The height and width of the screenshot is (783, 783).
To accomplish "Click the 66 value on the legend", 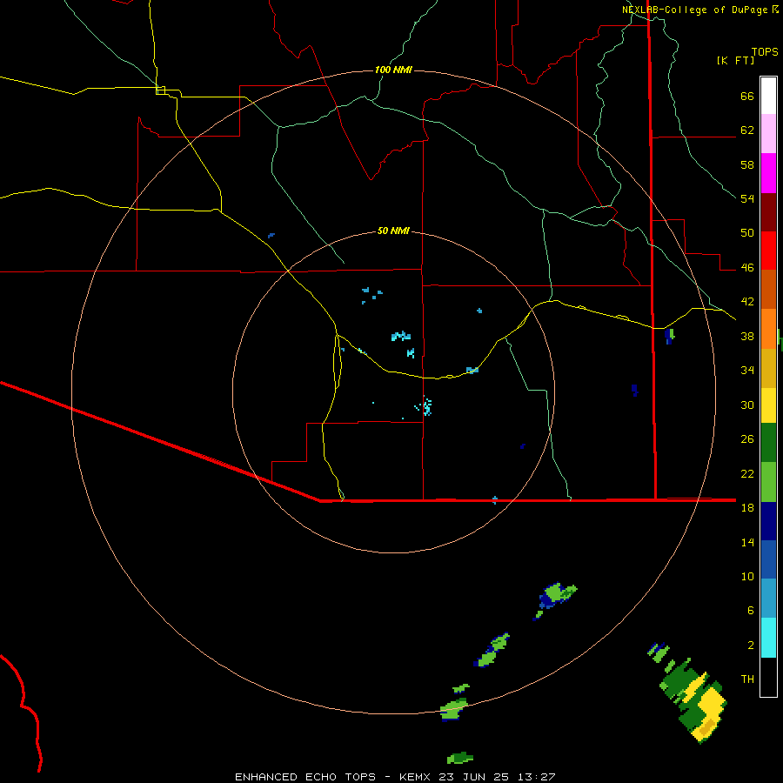I will coord(747,97).
